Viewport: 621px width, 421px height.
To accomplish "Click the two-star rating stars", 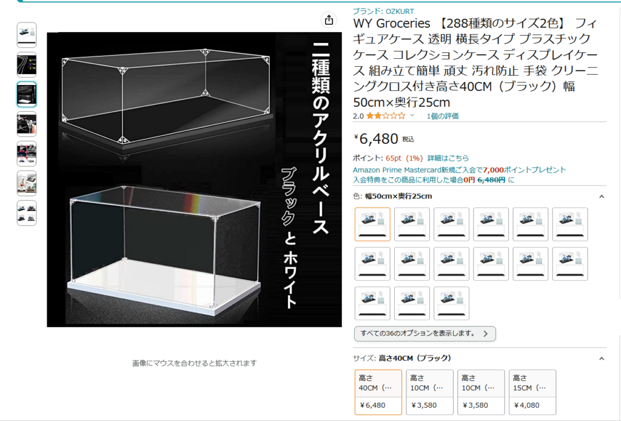I will pos(386,116).
